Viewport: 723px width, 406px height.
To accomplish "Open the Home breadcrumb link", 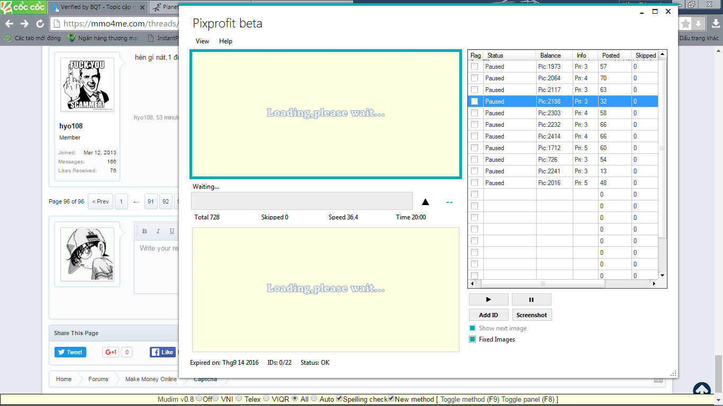I will pyautogui.click(x=64, y=379).
